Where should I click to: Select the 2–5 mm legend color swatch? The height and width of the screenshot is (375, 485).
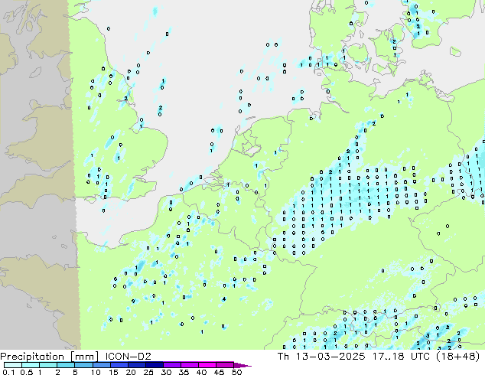[x=66, y=365]
